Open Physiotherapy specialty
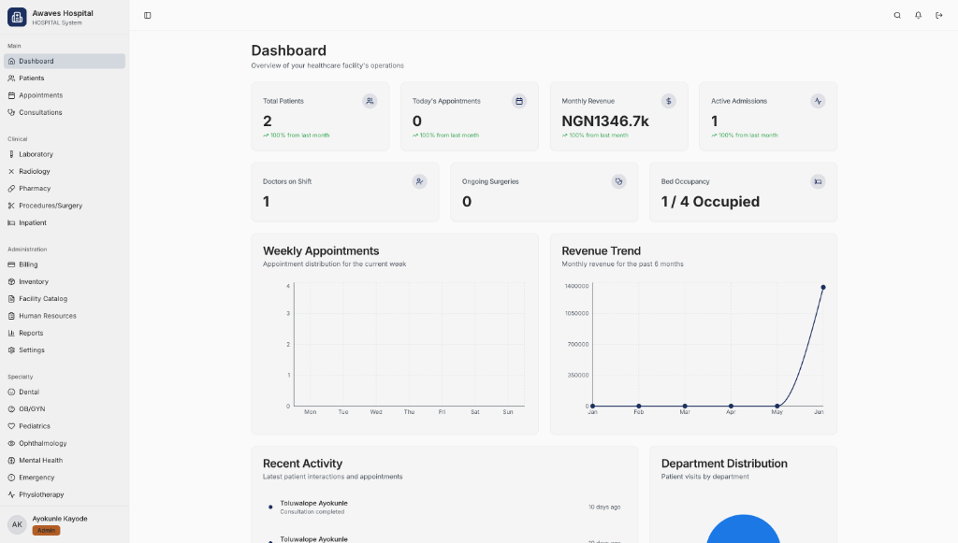 point(65,494)
